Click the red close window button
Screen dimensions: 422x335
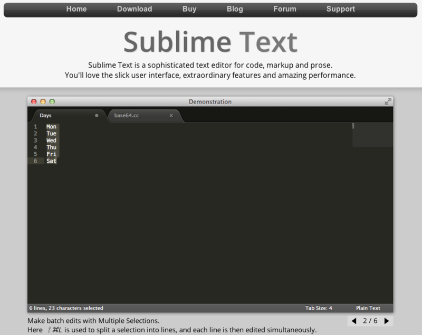coord(34,101)
